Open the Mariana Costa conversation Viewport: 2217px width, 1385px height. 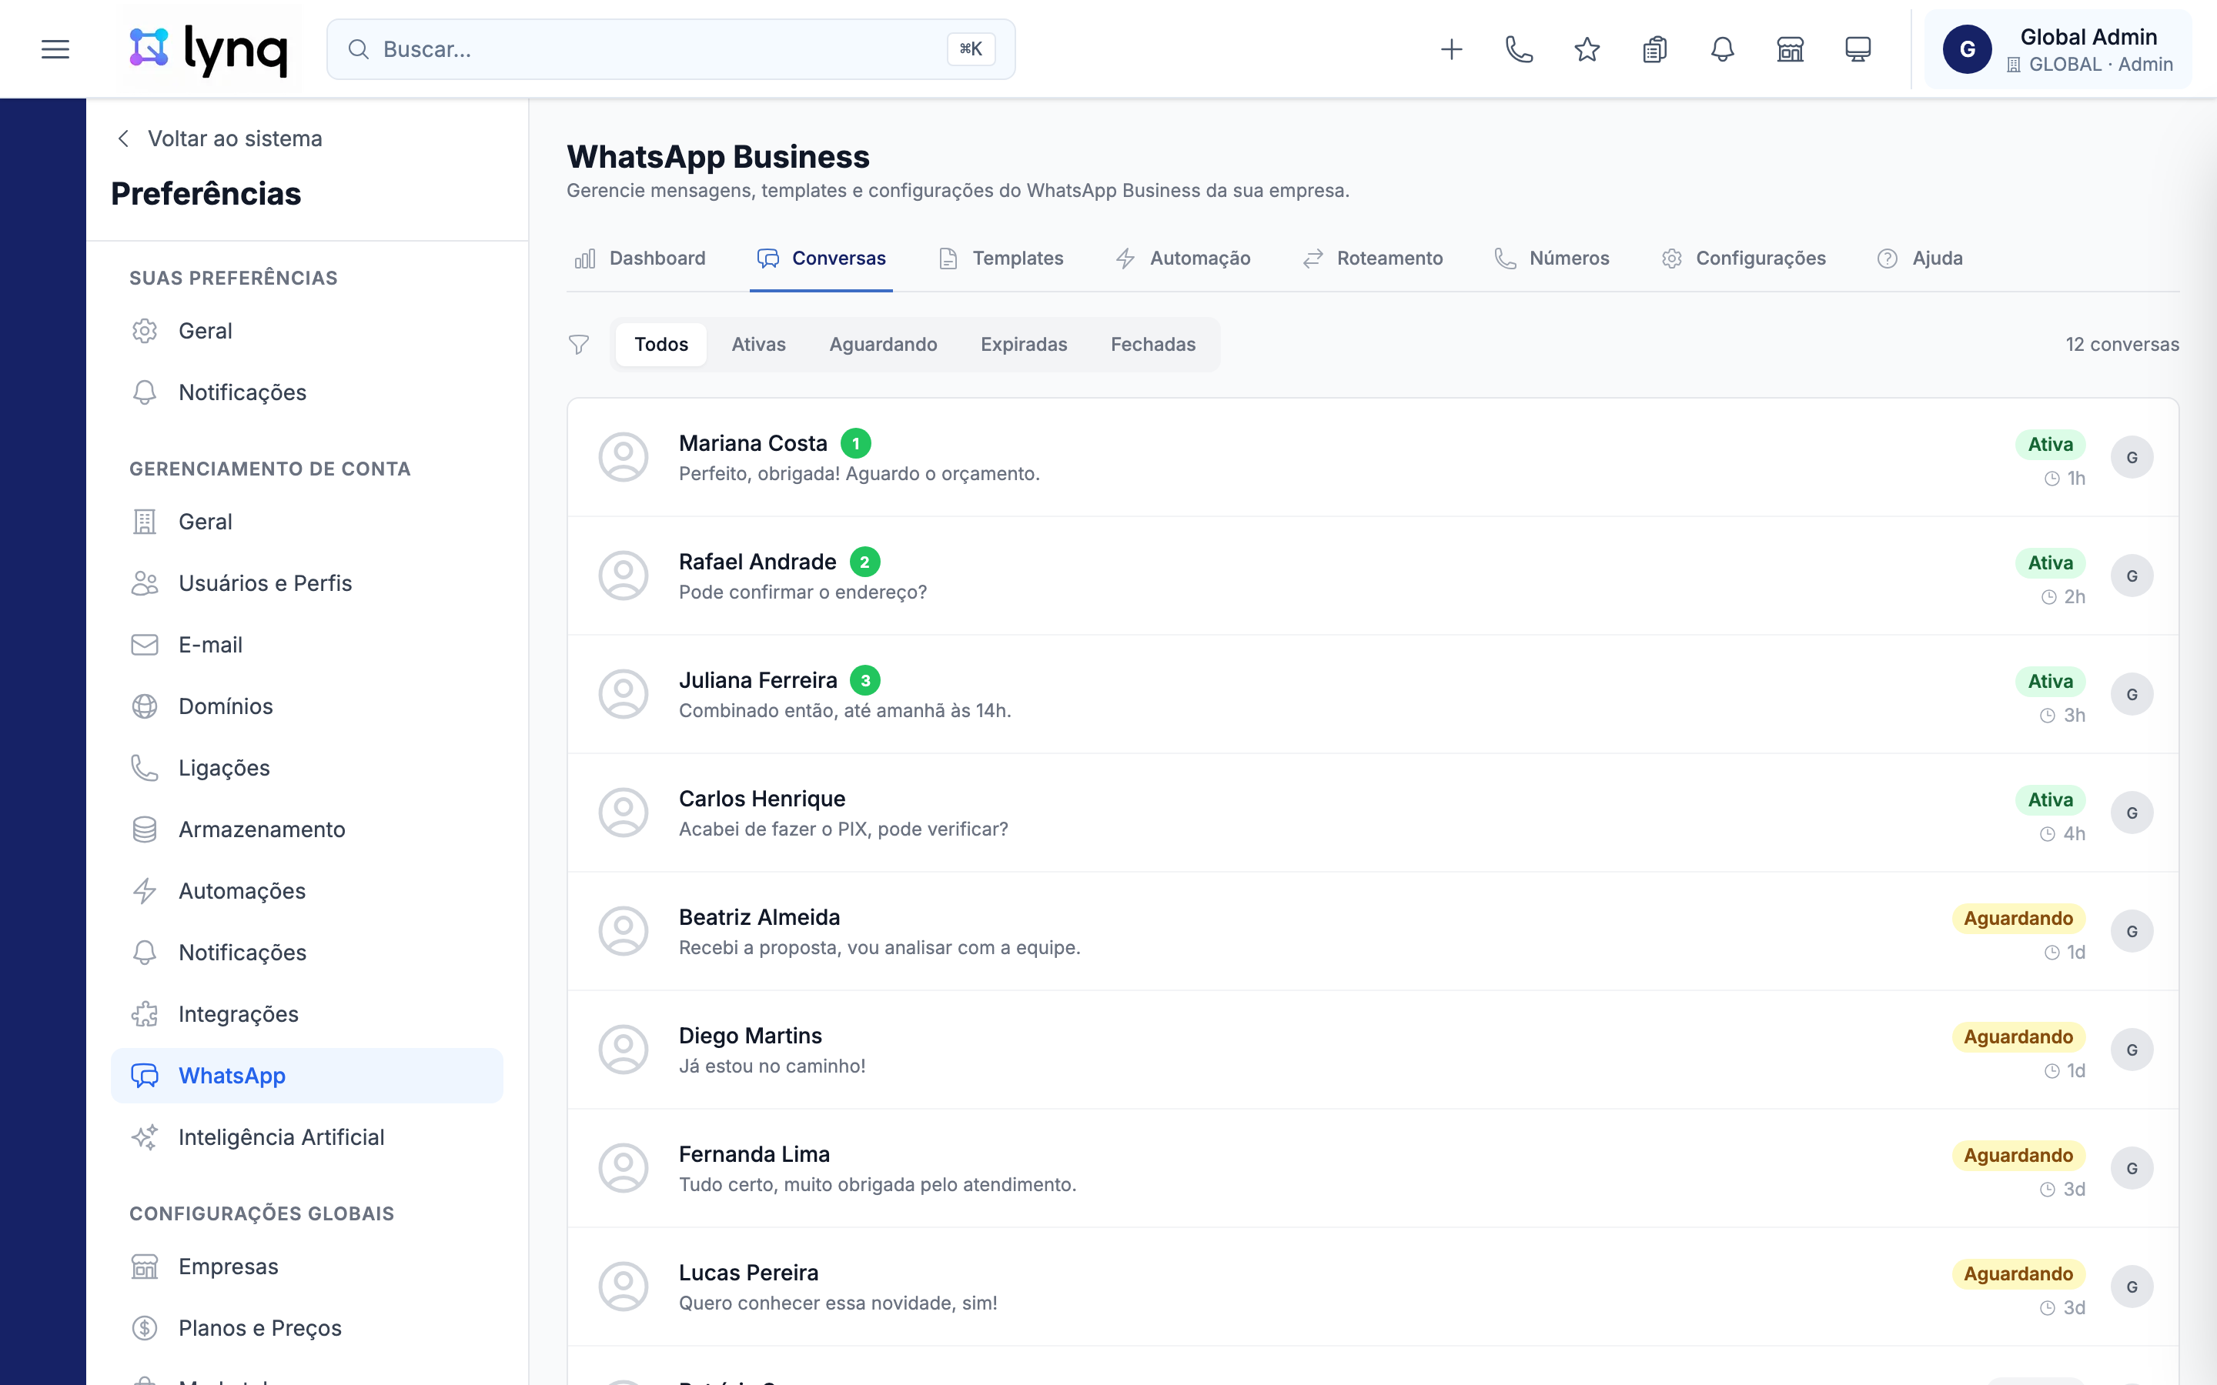pyautogui.click(x=1373, y=457)
